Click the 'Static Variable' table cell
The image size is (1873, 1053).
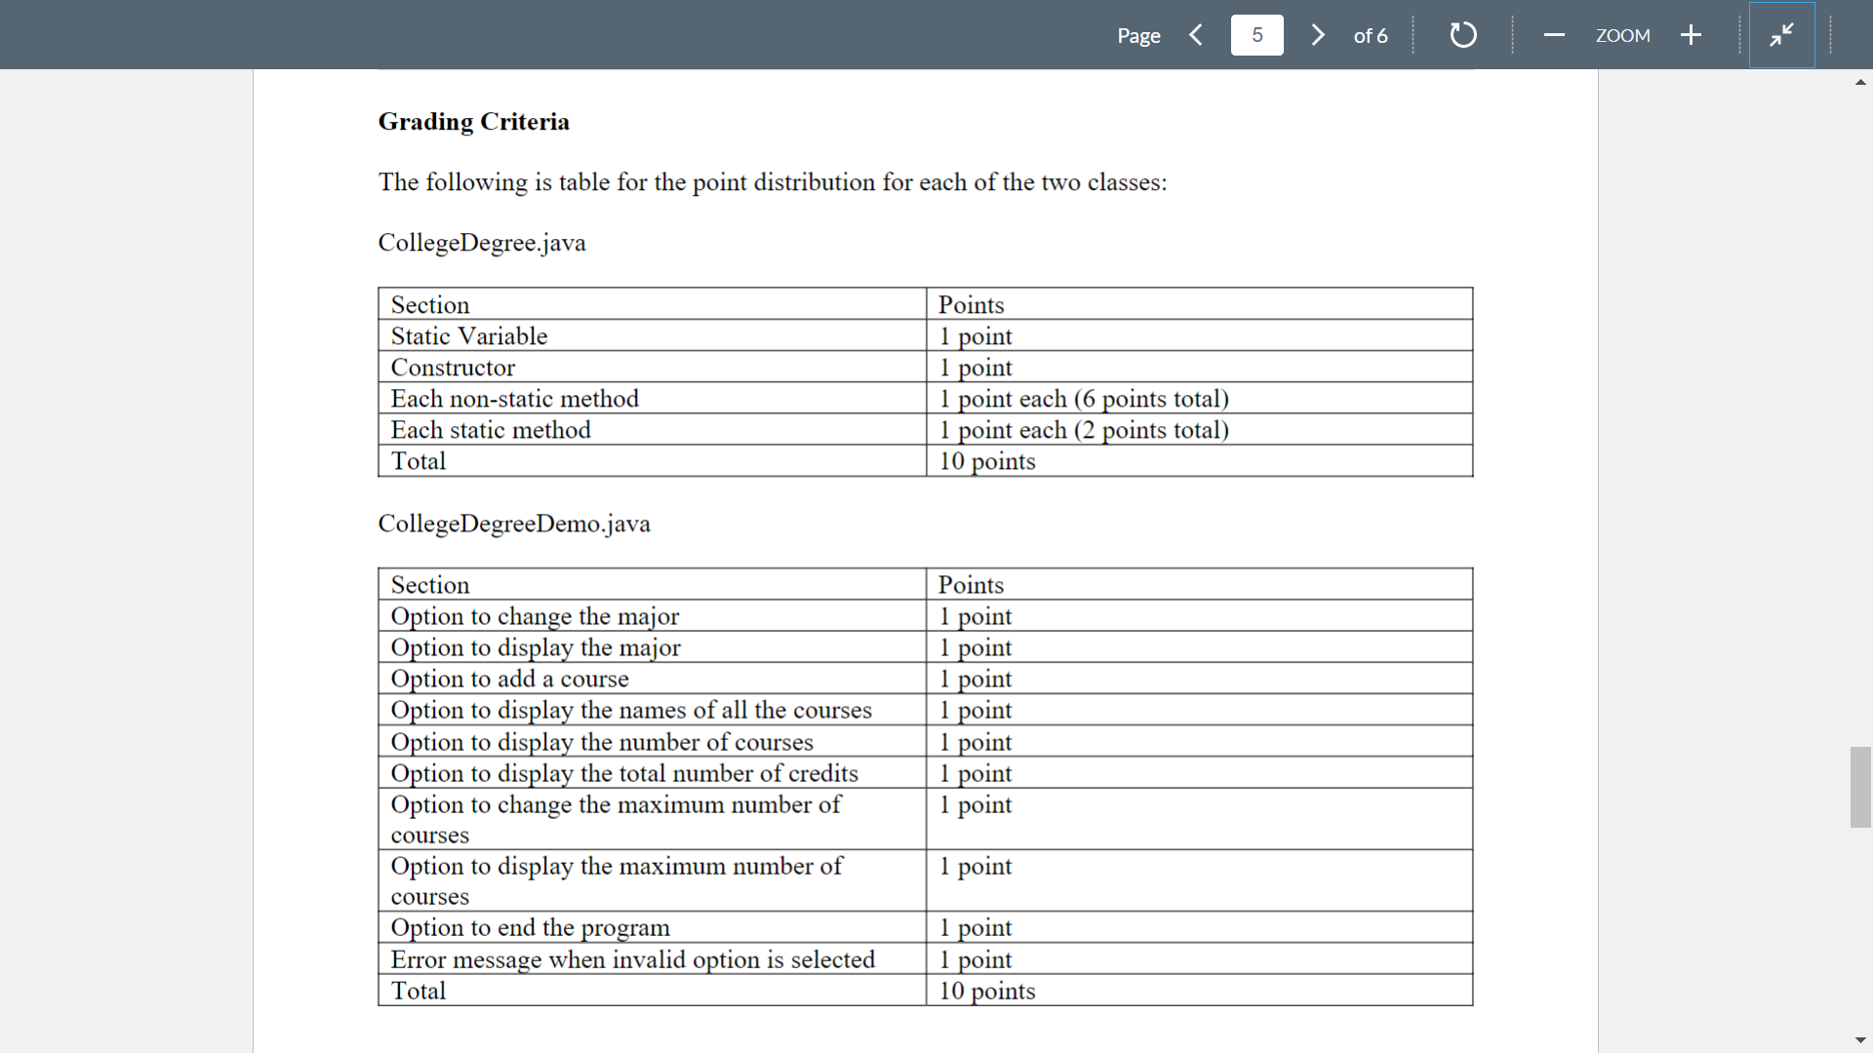coord(469,336)
